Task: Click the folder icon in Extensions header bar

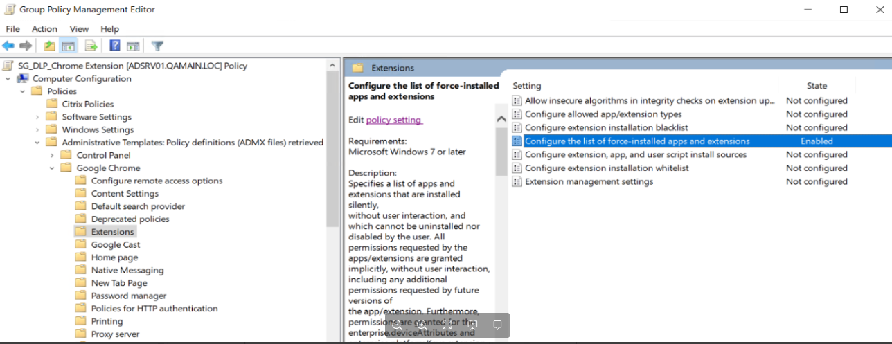Action: coord(357,68)
